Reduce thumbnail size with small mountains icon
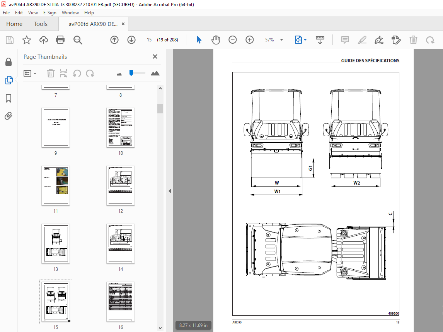 119,74
